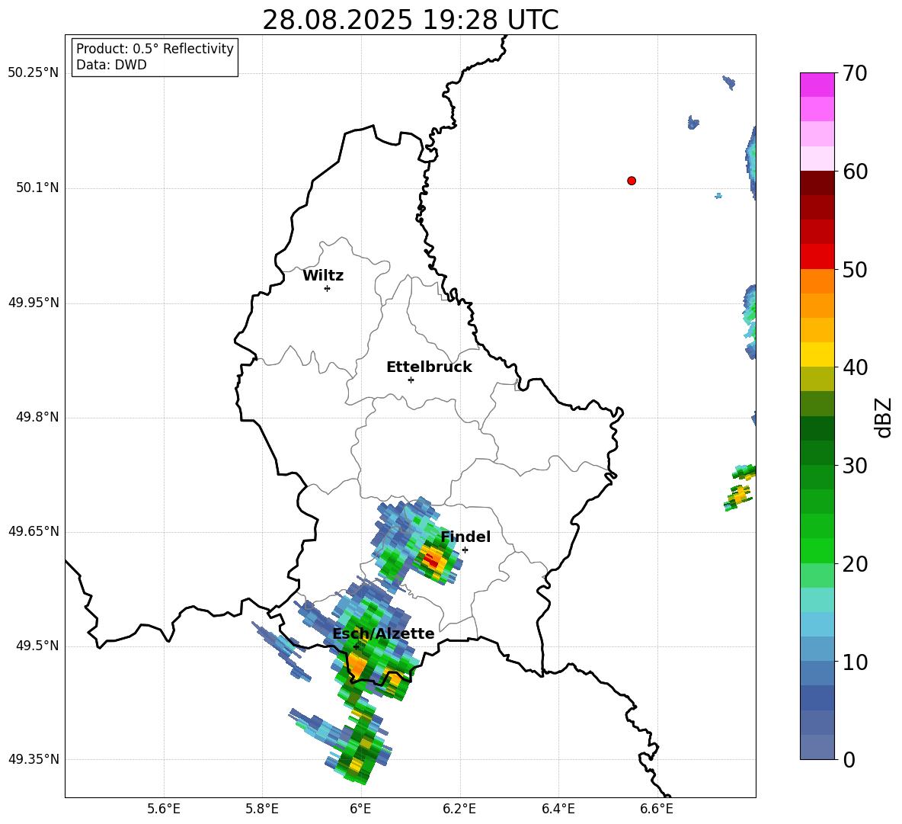Viewport: 902px width, 824px height.
Task: Click the Ettelbruck city label
Action: 429,367
